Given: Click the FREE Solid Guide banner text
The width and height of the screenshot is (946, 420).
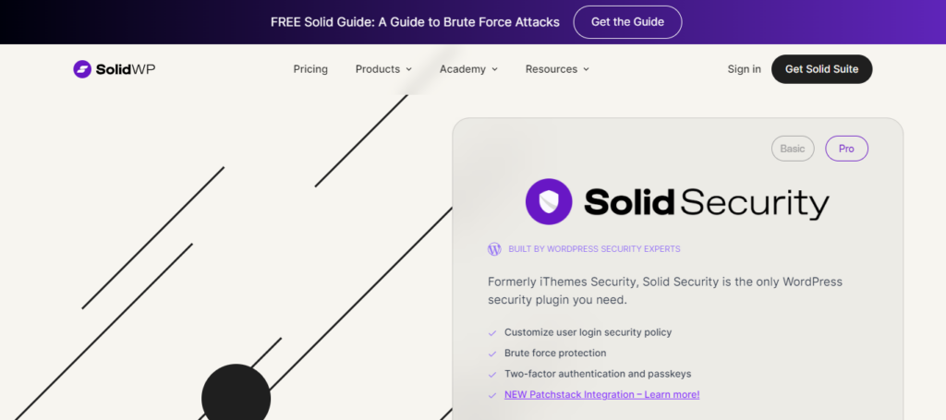Looking at the screenshot, I should coord(415,22).
